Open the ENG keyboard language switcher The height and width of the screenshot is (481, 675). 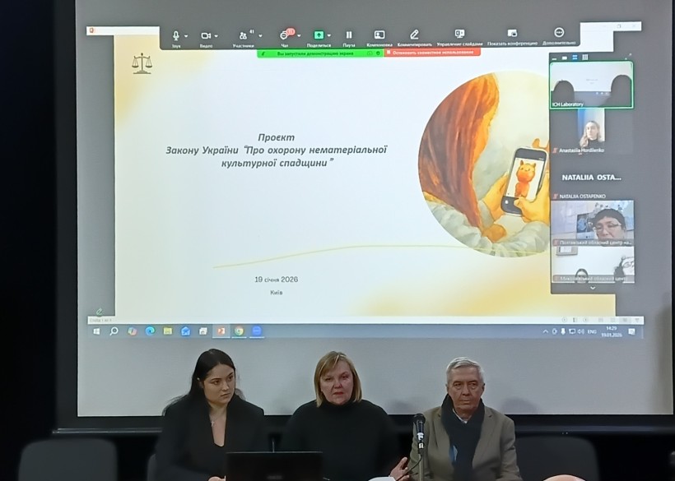591,331
